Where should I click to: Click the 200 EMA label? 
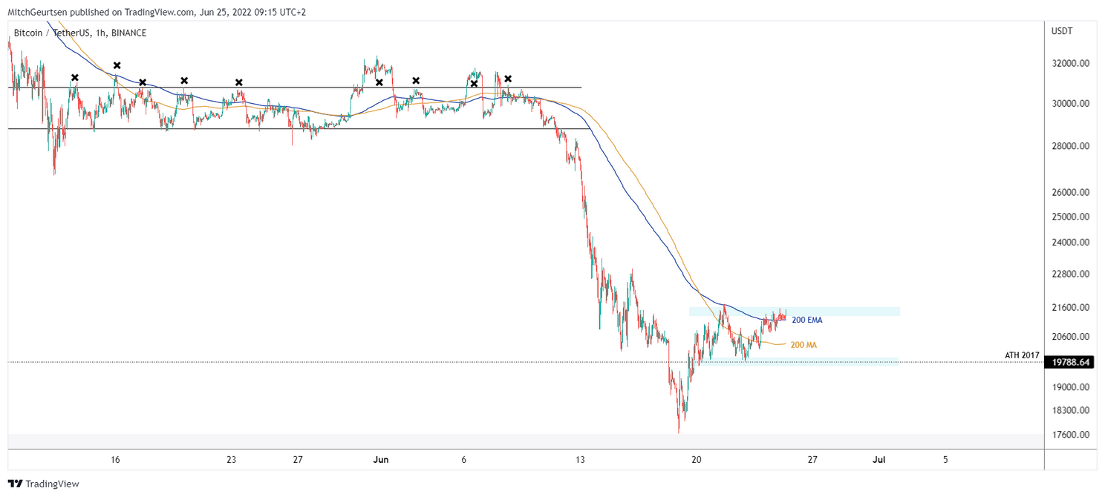coord(807,320)
